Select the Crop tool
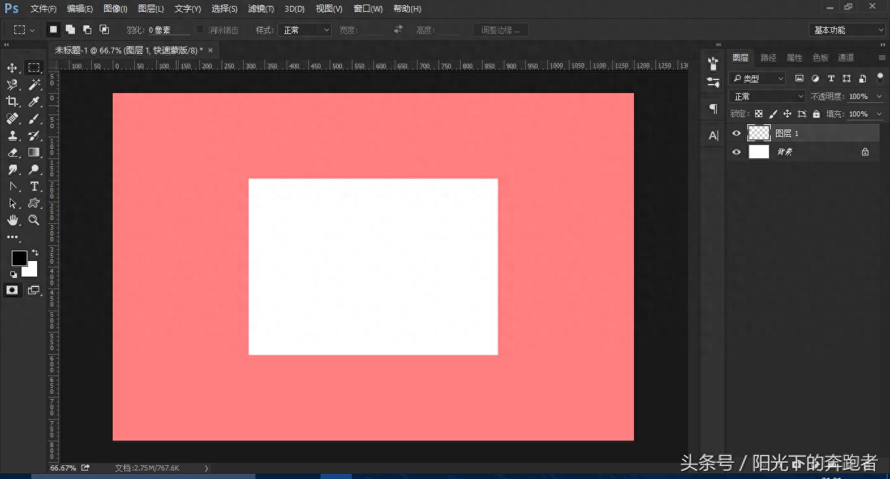 point(12,102)
